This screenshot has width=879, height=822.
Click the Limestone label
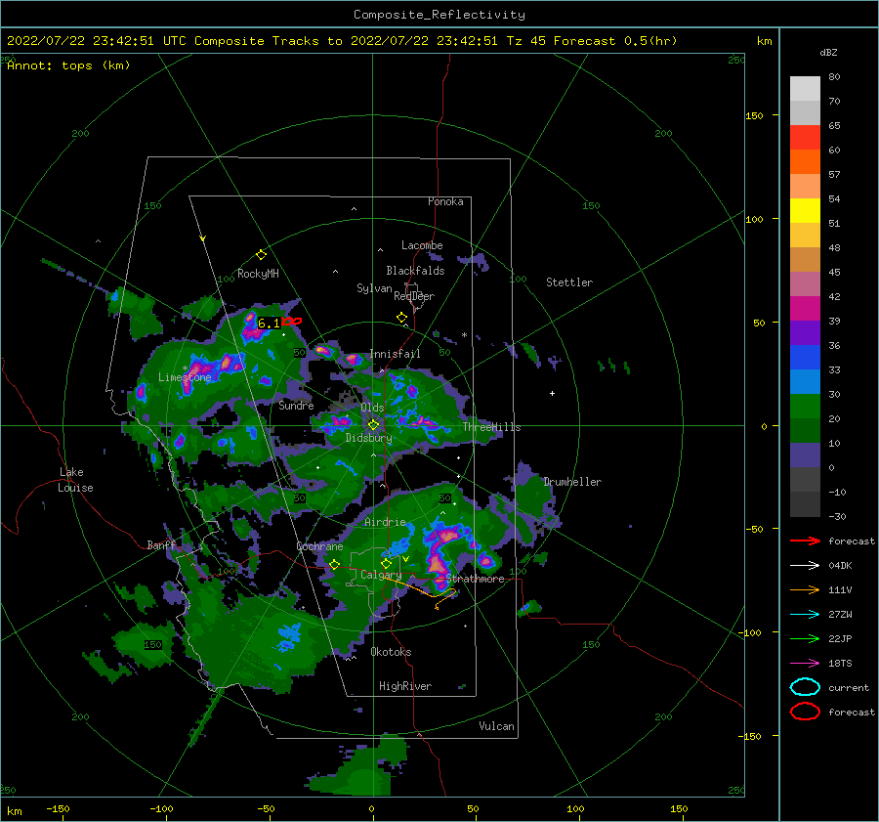pos(185,377)
